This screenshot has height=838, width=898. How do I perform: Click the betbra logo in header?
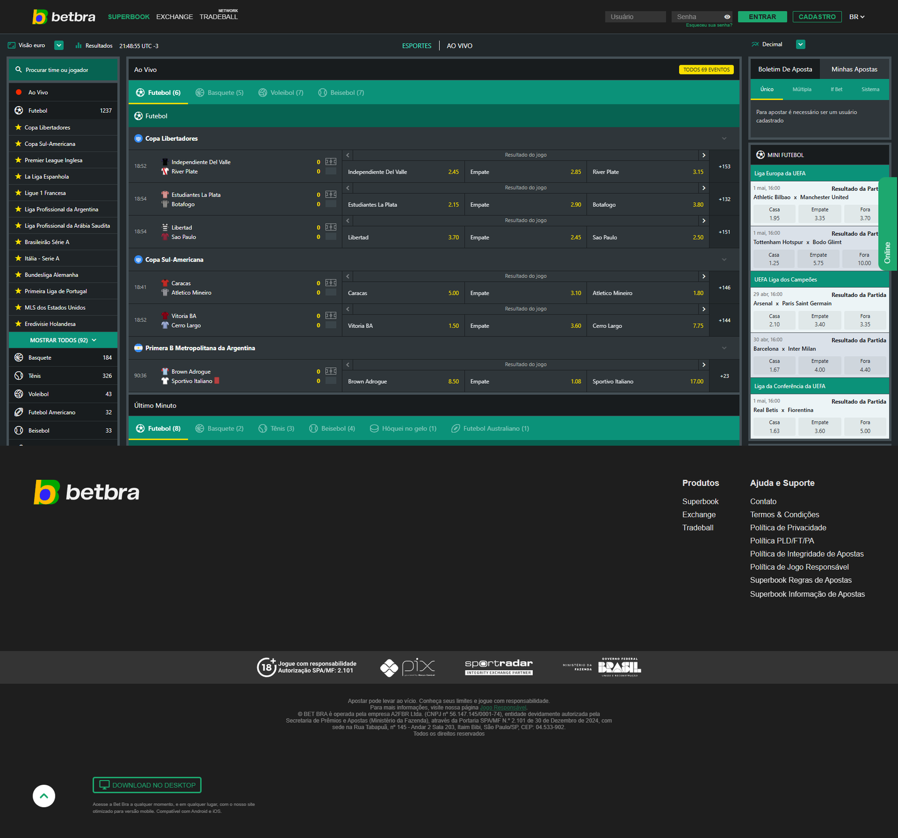click(64, 17)
